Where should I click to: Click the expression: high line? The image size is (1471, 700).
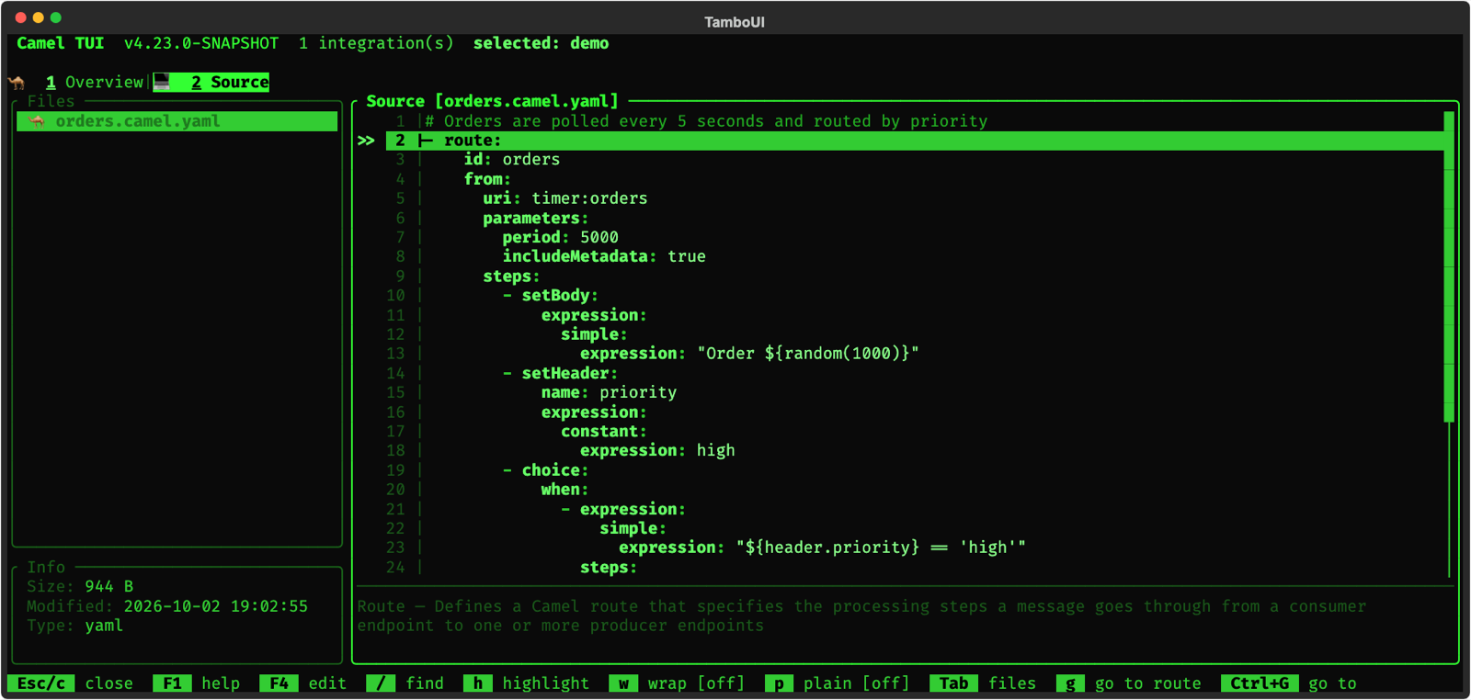point(657,451)
